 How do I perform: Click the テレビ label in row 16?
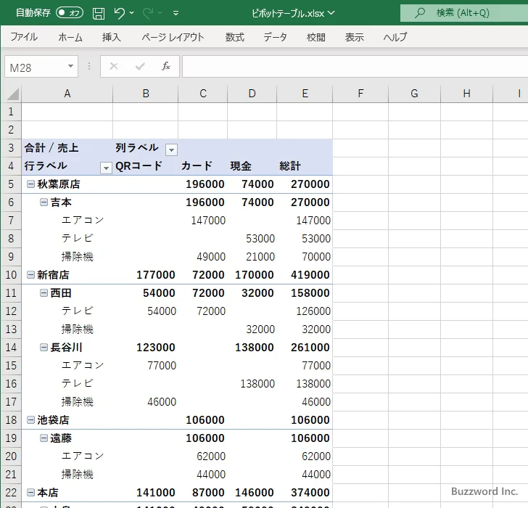77,383
